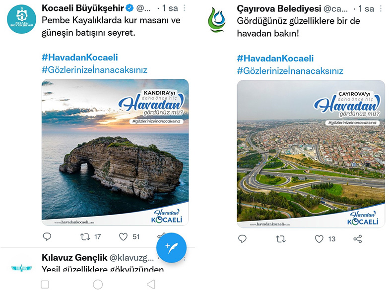Like the Çayırova Belediyesi tweet
Screen dimensions: 390x293
coord(319,239)
